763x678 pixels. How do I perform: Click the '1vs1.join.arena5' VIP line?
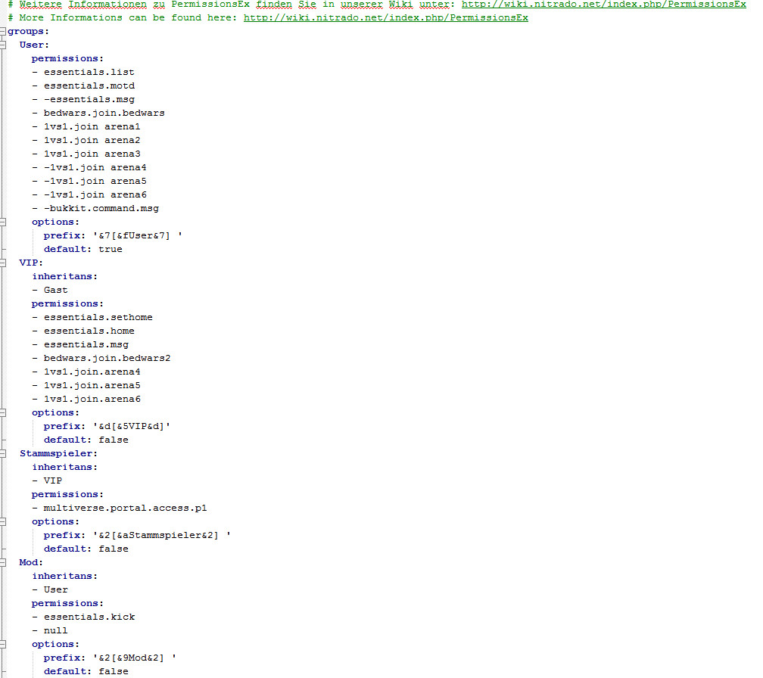(86, 386)
